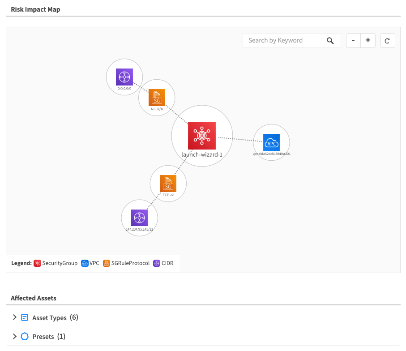Select the 147.234.95.145/32 CIDR node
Screen dimensions: 406x351
(139, 218)
